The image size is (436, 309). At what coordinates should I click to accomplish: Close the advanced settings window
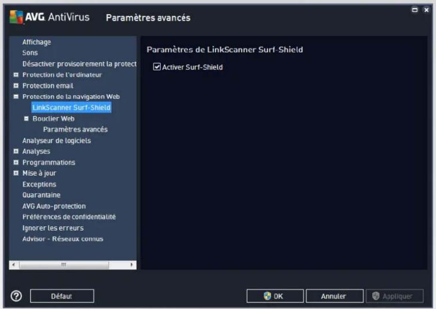pos(426,10)
